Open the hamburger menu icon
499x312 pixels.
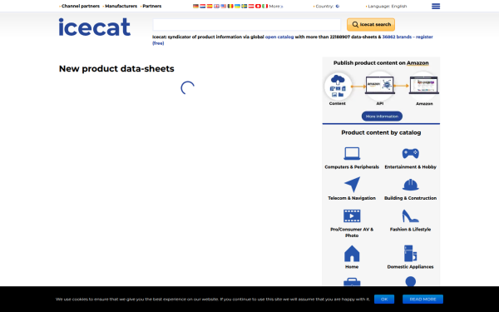[436, 6]
